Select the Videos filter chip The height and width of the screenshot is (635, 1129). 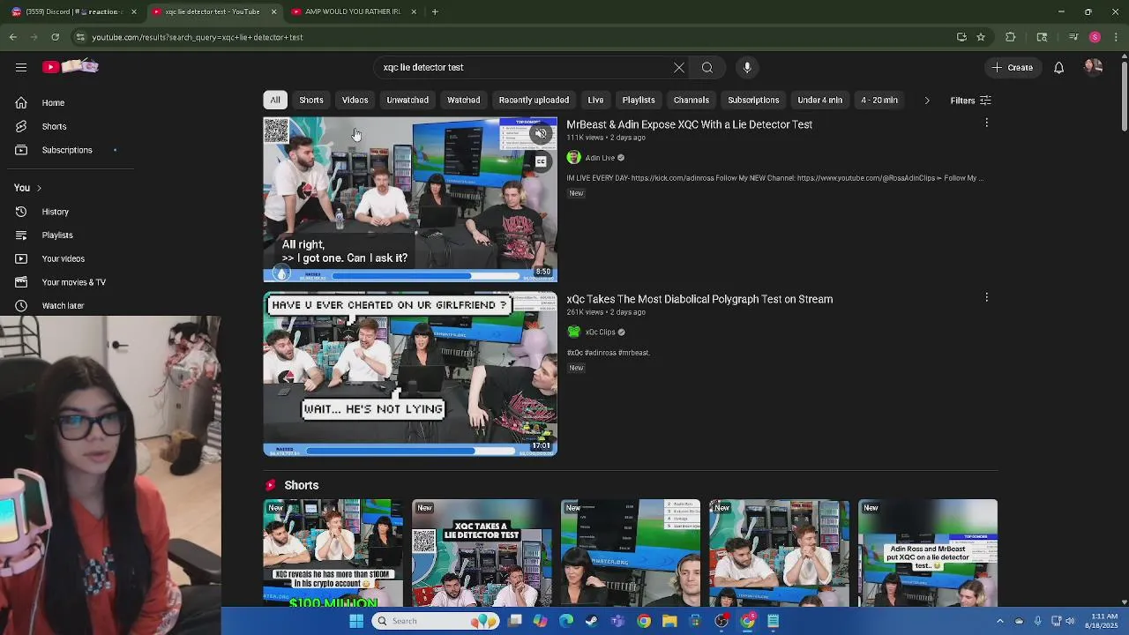tap(355, 100)
